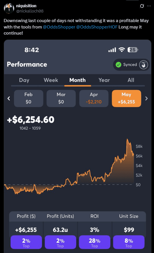Tap the ROI 28% Top badge
154x253 pixels.
pyautogui.click(x=95, y=242)
